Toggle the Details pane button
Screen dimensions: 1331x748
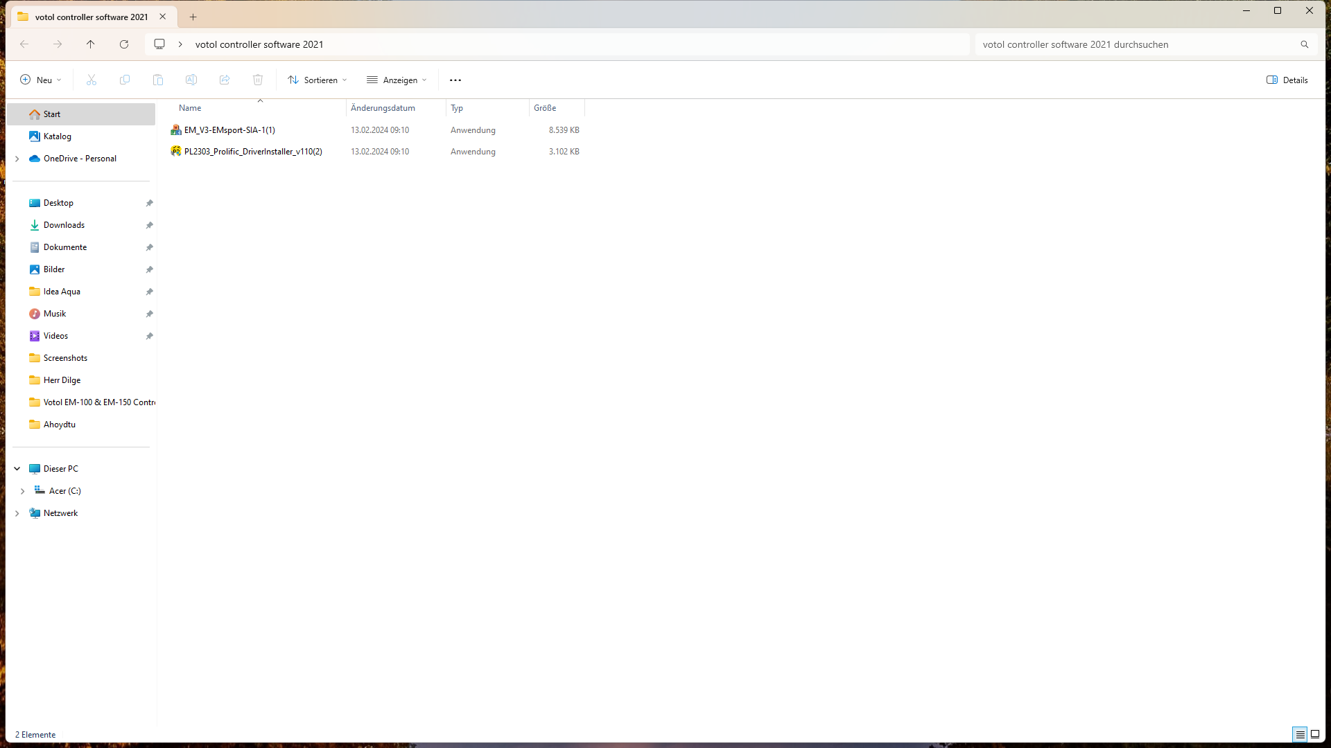pos(1287,80)
